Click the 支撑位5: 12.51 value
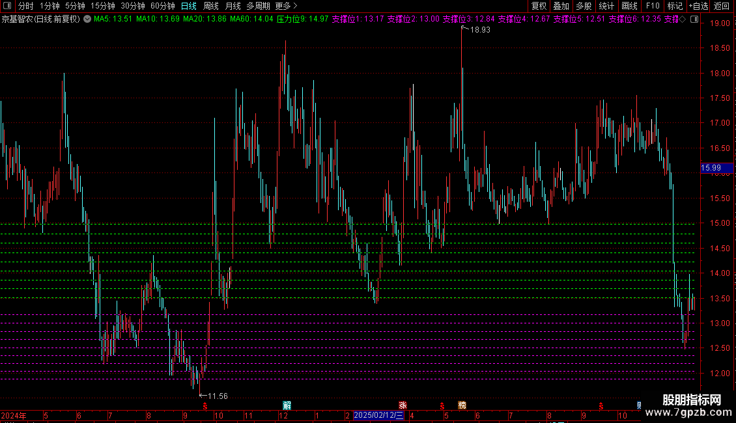Screen dimensions: 736x423 coord(579,20)
